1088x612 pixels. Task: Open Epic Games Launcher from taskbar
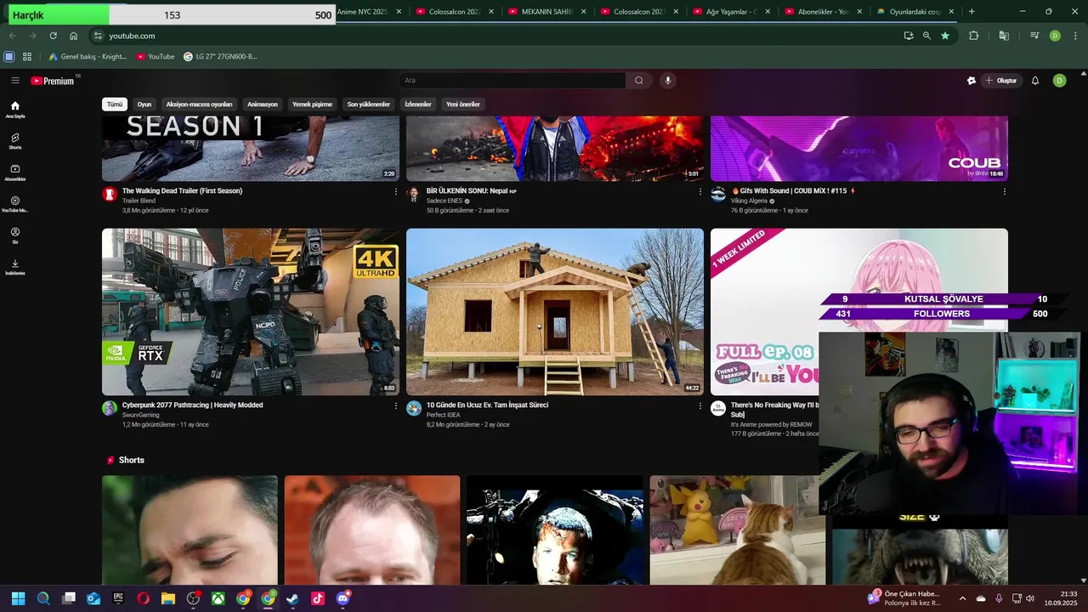tap(118, 598)
